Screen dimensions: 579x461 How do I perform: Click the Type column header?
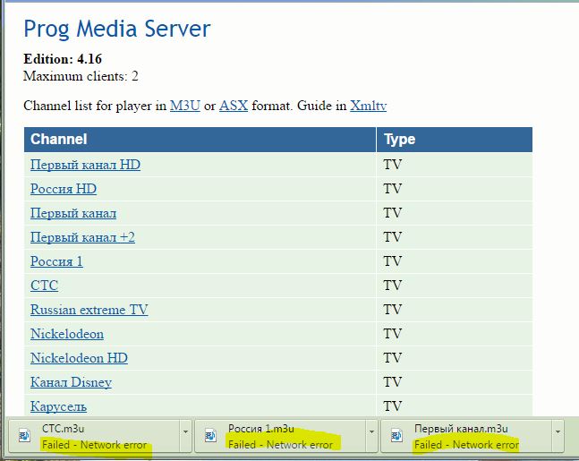[399, 140]
